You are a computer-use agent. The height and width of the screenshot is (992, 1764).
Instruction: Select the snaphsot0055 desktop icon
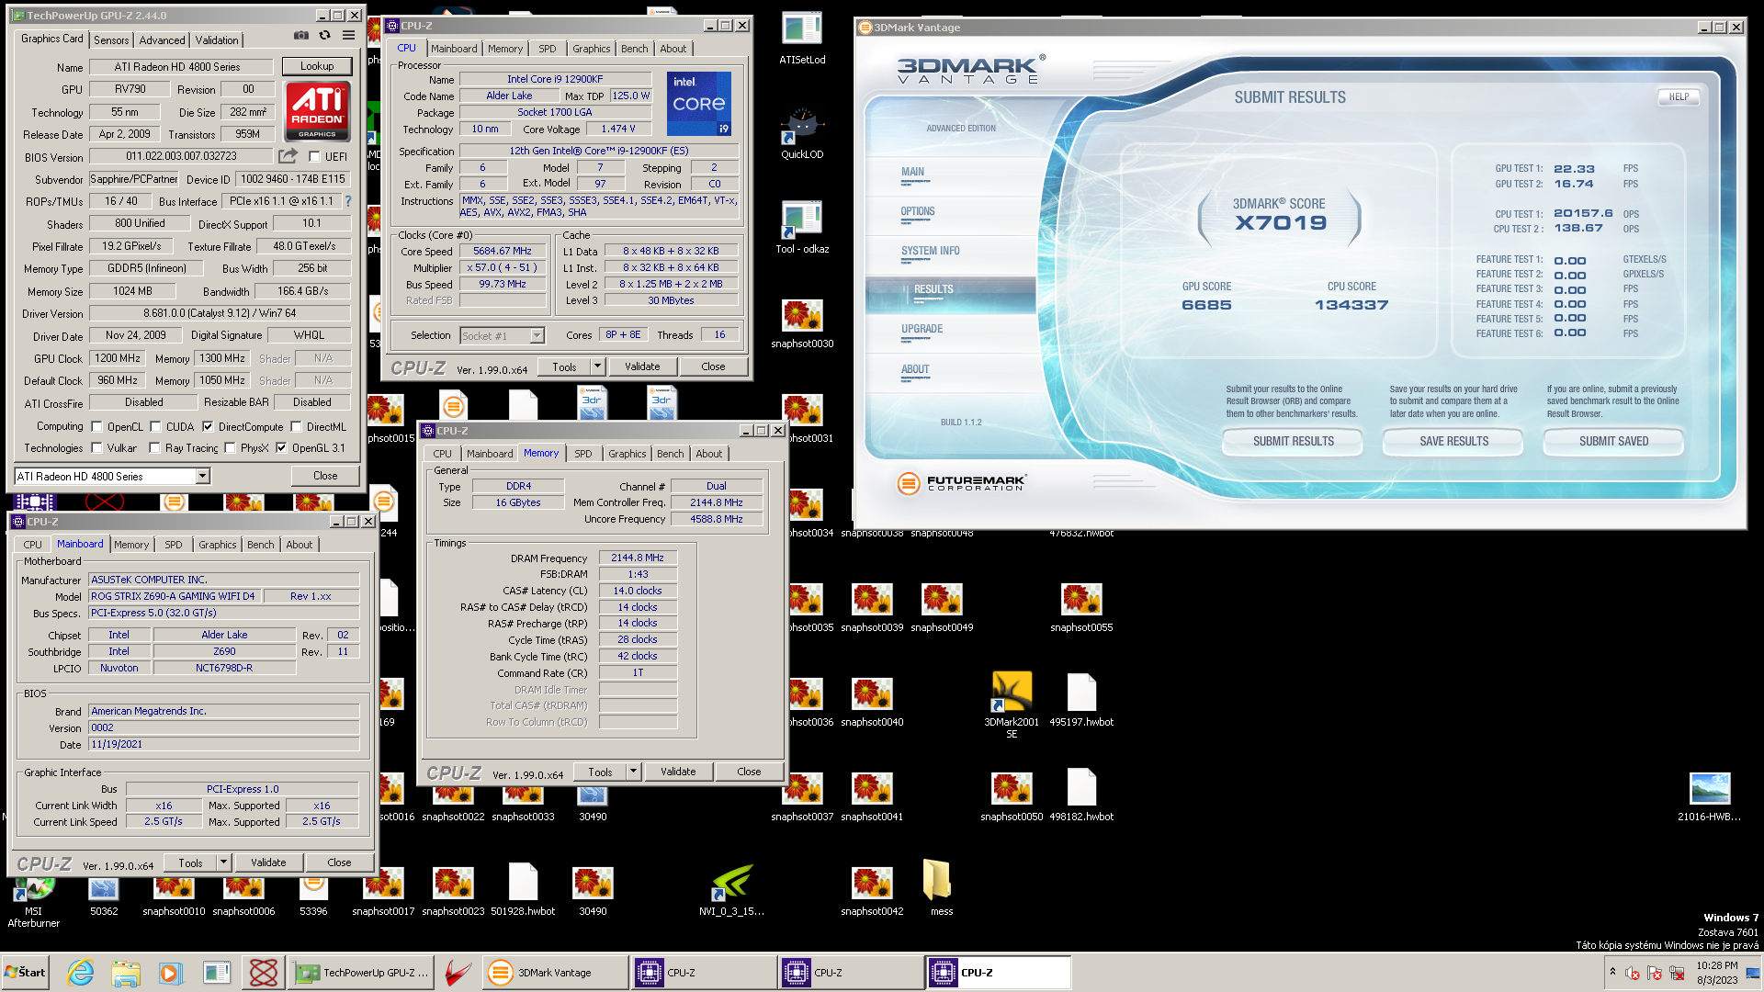(x=1081, y=606)
